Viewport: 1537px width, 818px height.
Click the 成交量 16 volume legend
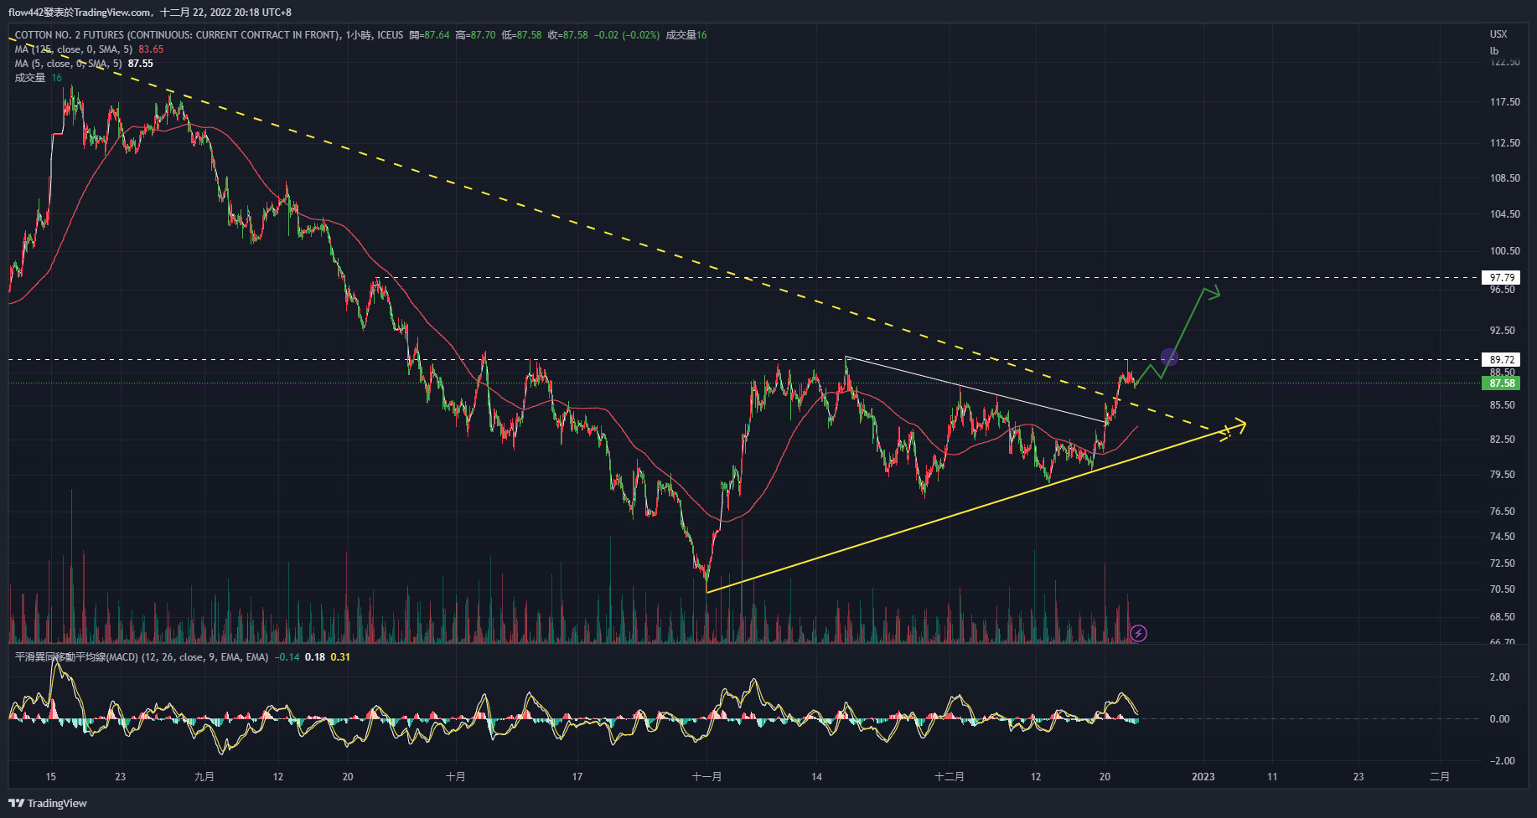pos(38,78)
